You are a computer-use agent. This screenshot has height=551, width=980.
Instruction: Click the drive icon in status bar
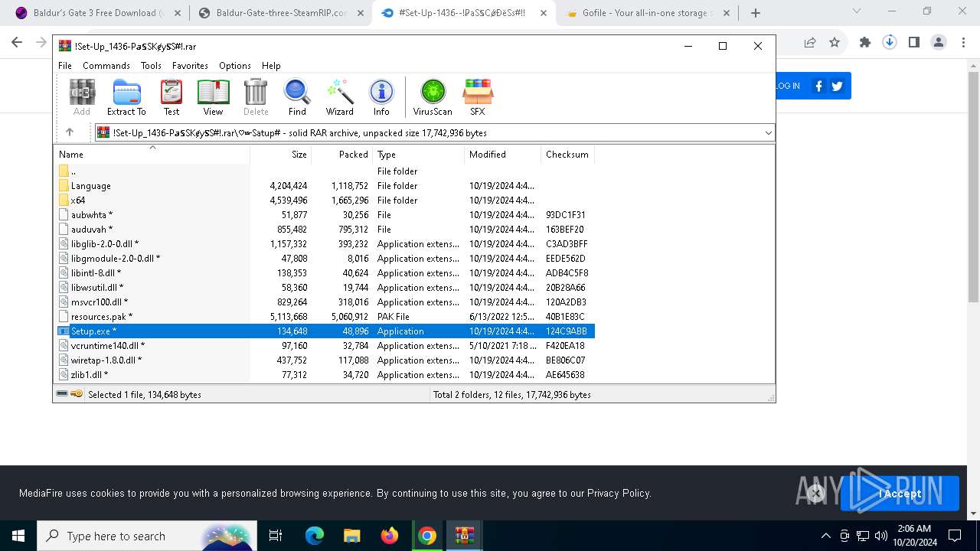point(62,394)
